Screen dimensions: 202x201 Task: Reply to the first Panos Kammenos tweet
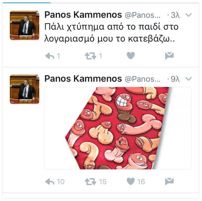(x=50, y=56)
